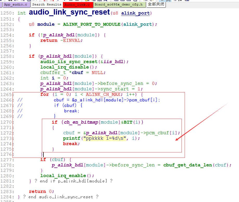Image resolution: width=239 pixels, height=202 pixels.
Task: Click the audio_link_sync_reset function name
Action: [69, 12]
